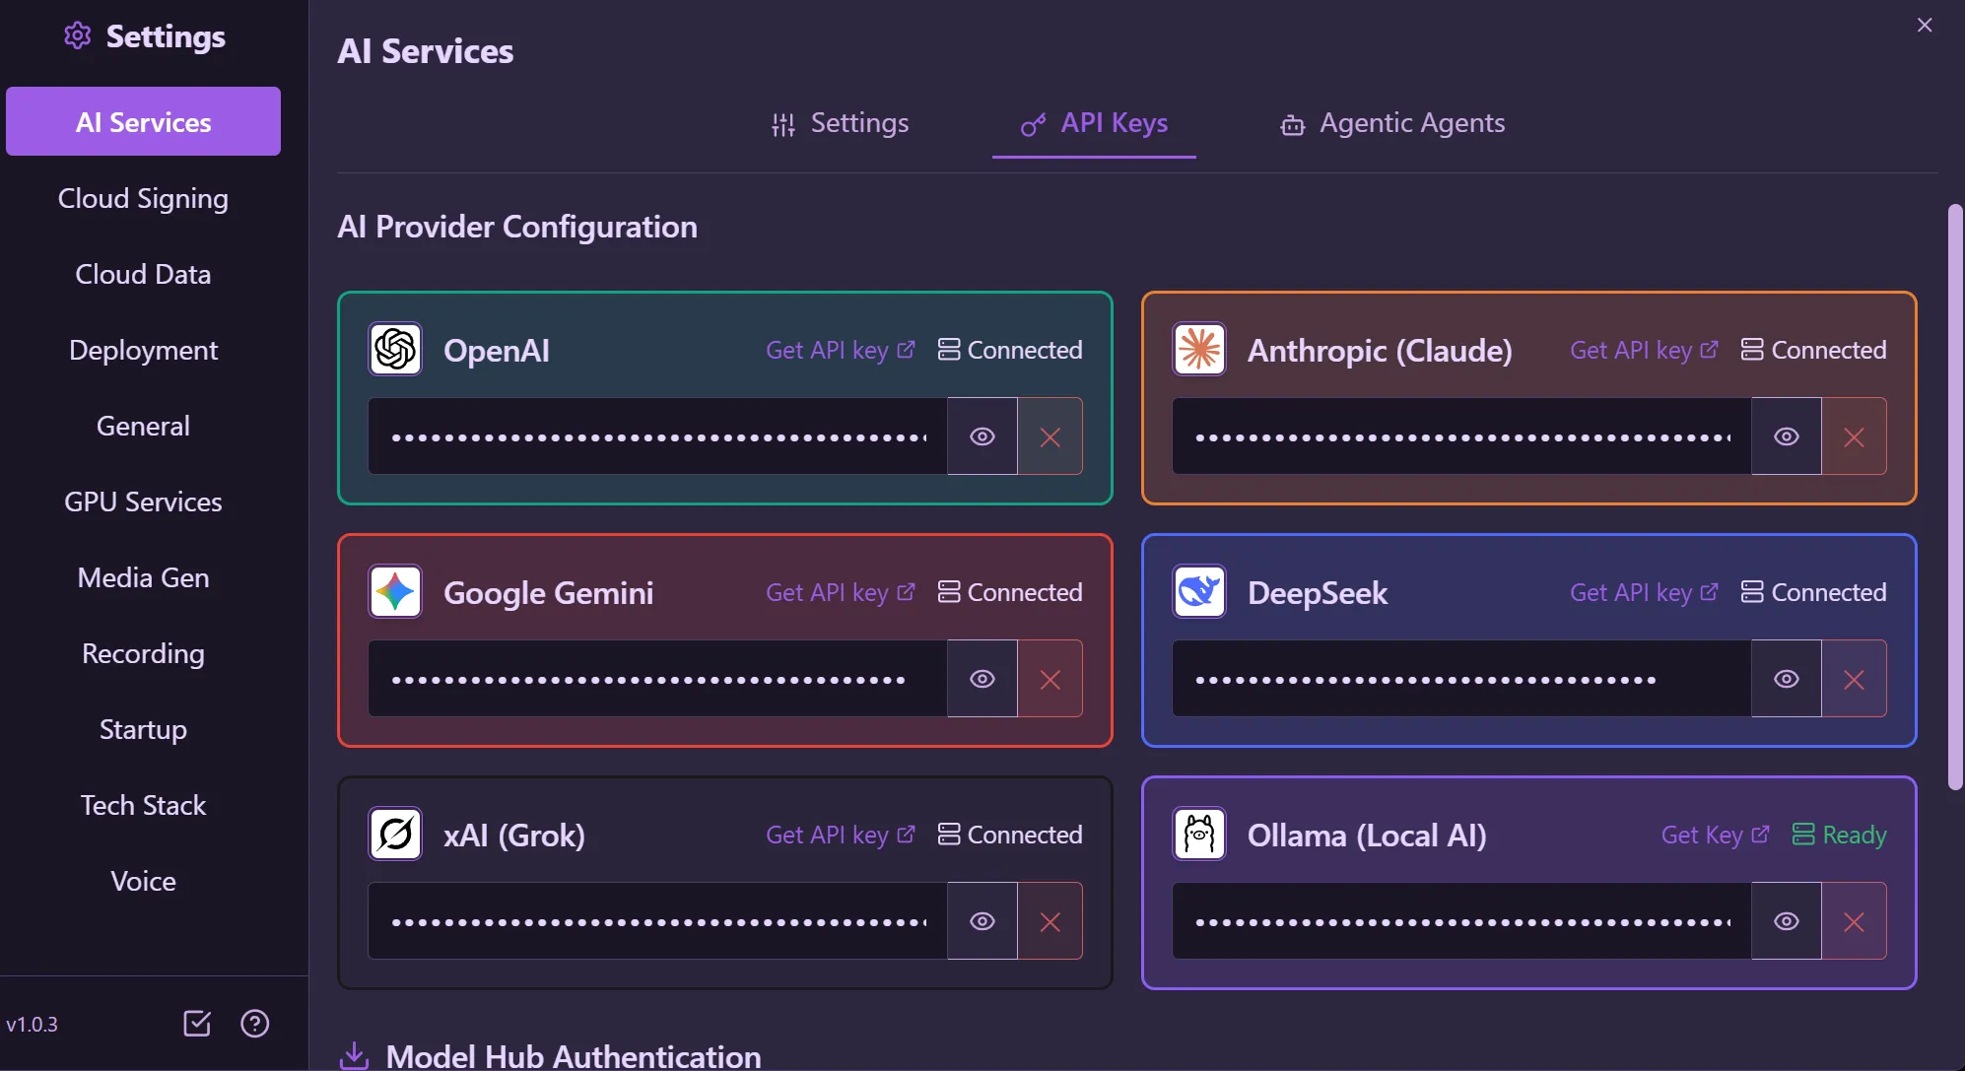Screen dimensions: 1965x1071
Task: Click the green Ready status of Ollama
Action: coord(1839,835)
